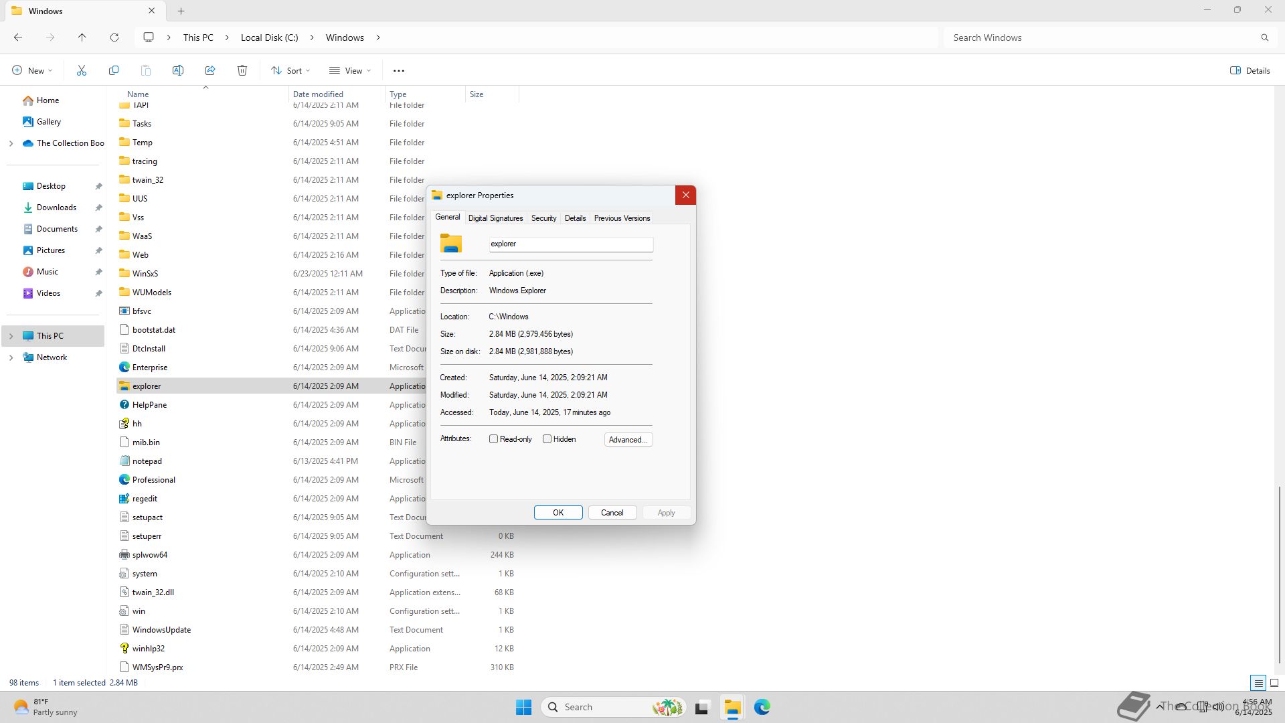This screenshot has width=1285, height=723.
Task: Open the Security tab in Properties
Action: tap(543, 218)
